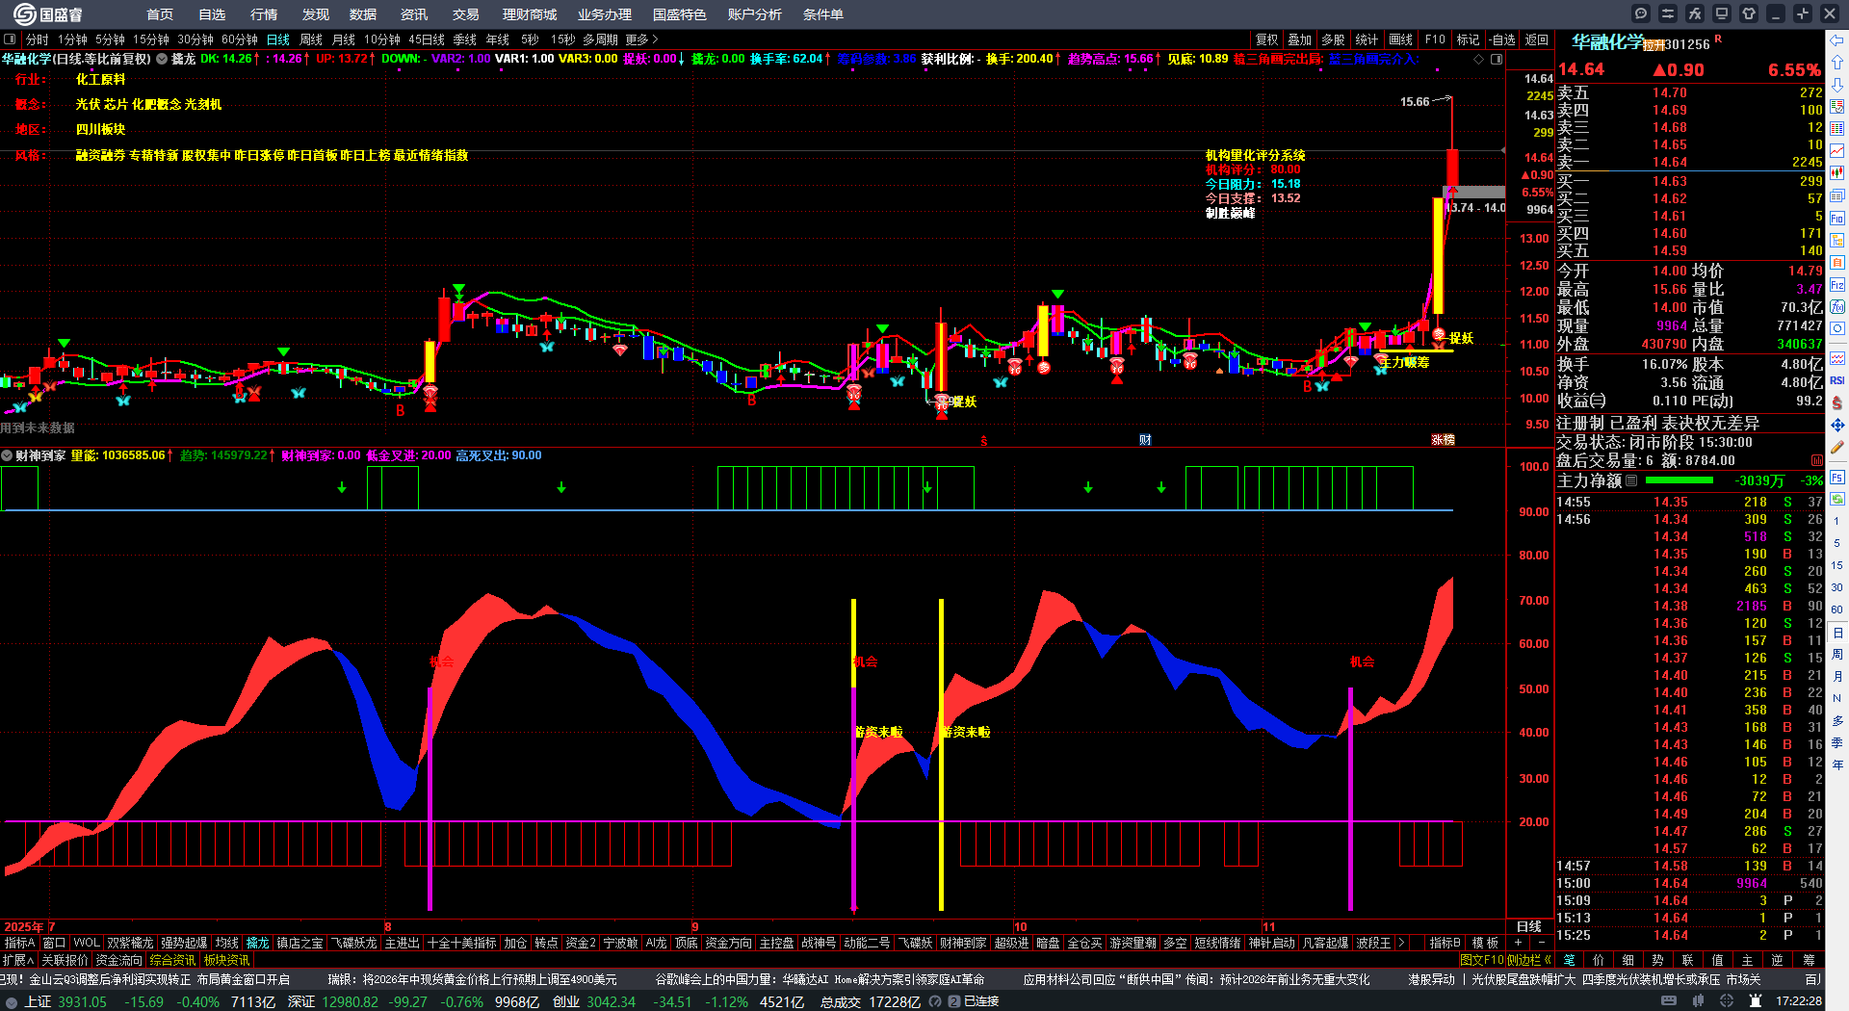The width and height of the screenshot is (1849, 1011).
Task: Open the keyboard icon in status bar
Action: 1669,1001
